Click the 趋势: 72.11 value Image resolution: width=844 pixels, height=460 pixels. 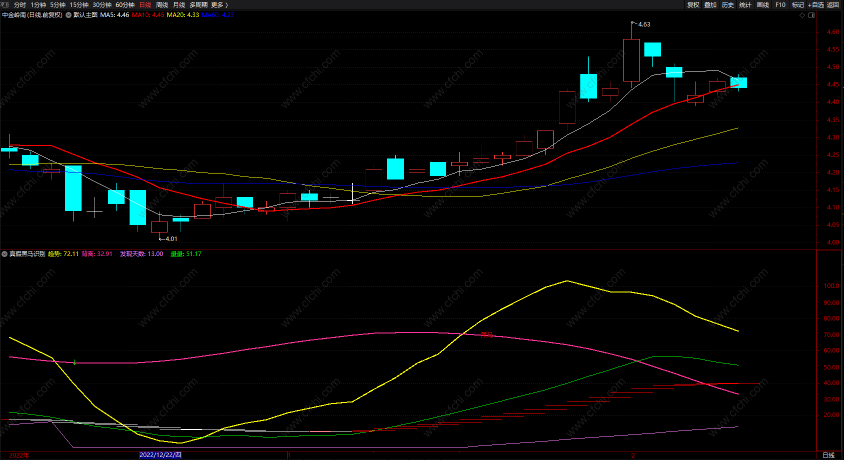(63, 254)
